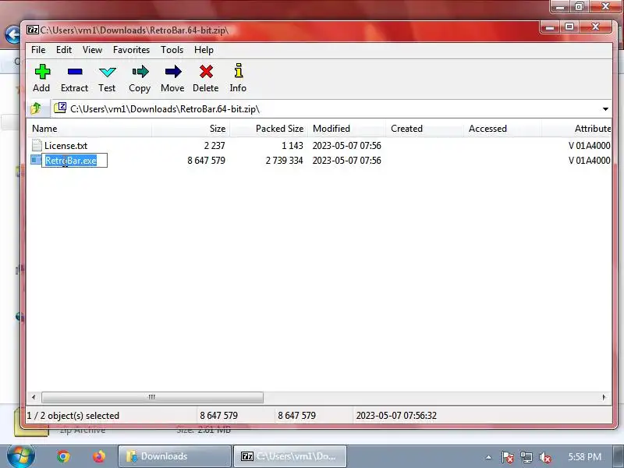Open the Edit menu
The height and width of the screenshot is (468, 624).
click(64, 50)
